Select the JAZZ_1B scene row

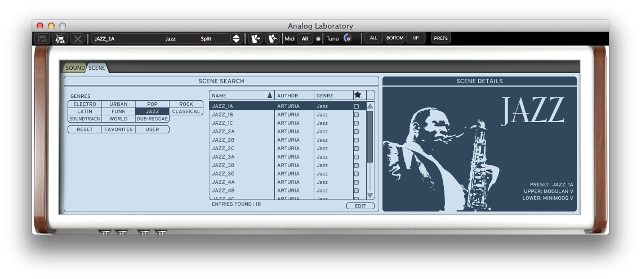pos(287,115)
